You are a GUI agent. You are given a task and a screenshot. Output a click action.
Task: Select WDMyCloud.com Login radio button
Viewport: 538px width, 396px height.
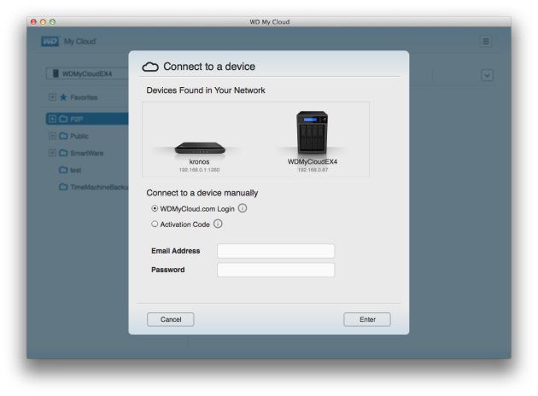[155, 208]
